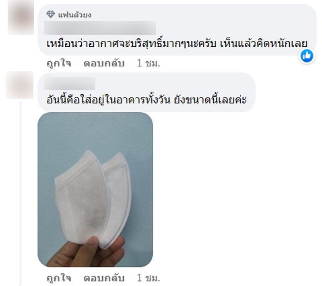Open the attached mask photo
This screenshot has width=322, height=286.
pos(95,189)
